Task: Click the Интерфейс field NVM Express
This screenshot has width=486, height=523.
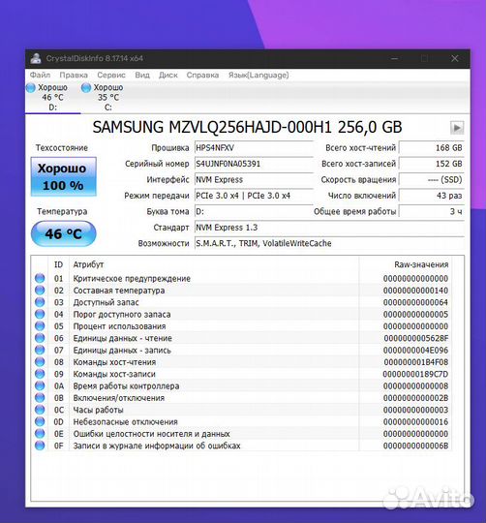Action: 254,179
